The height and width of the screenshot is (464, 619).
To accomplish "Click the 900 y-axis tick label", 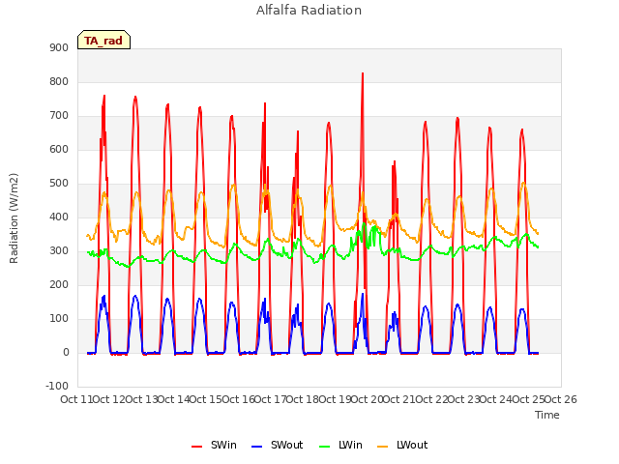I will pyautogui.click(x=59, y=48).
